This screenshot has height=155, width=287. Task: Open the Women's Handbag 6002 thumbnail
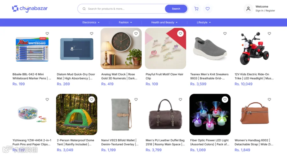(254, 114)
